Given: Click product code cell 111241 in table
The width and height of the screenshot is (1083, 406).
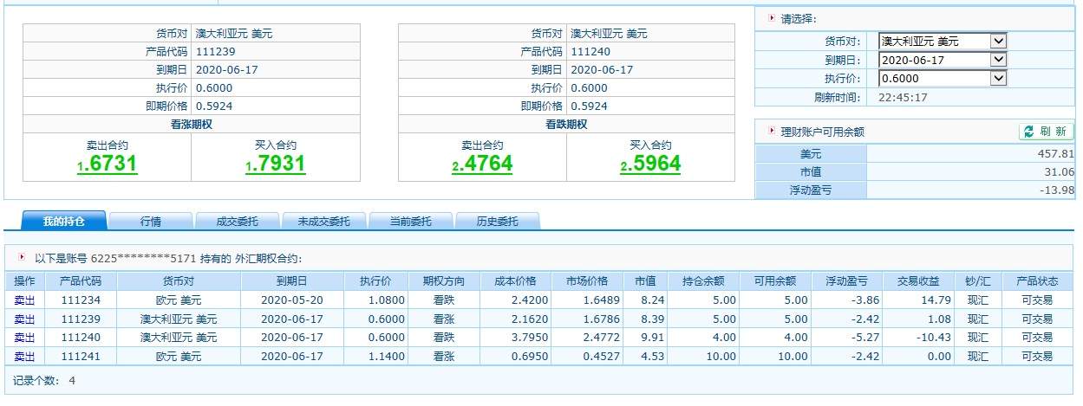Looking at the screenshot, I should coord(81,356).
